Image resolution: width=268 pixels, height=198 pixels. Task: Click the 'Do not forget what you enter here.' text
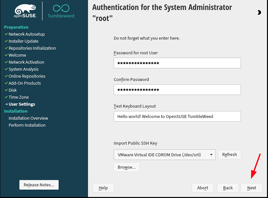(147, 38)
